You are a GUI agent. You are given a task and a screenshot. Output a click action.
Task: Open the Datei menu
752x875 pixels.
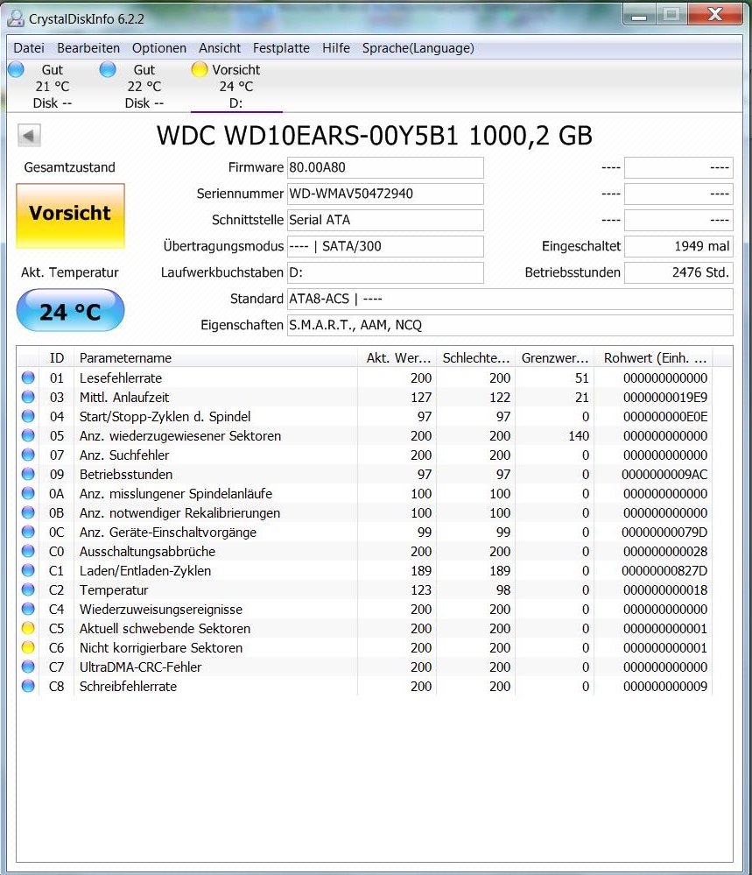pos(29,48)
